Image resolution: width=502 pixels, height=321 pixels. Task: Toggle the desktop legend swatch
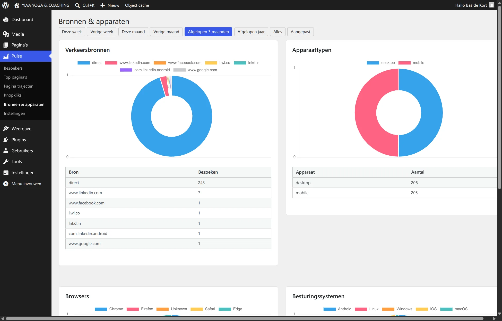pos(373,63)
